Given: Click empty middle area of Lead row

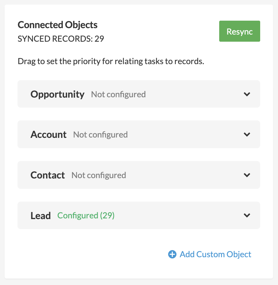Looking at the screenshot, I should 178,216.
